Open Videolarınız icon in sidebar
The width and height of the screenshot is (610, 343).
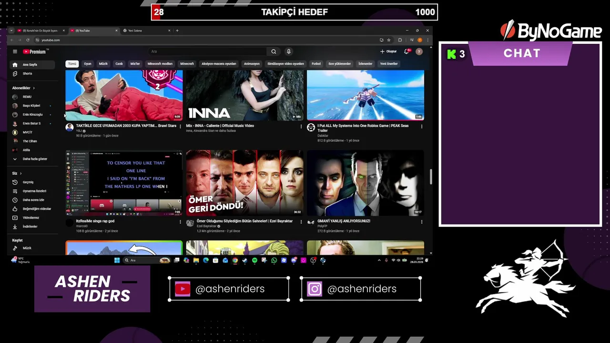[15, 218]
